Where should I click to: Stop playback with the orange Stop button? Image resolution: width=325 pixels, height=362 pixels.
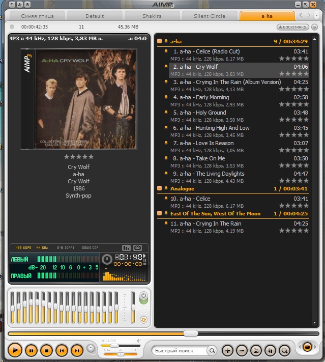pyautogui.click(x=46, y=351)
